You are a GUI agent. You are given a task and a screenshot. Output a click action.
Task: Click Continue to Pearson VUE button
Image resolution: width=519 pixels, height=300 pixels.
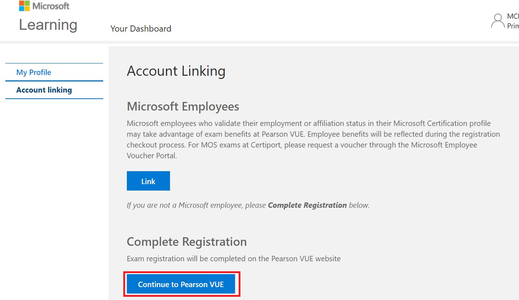coord(181,284)
